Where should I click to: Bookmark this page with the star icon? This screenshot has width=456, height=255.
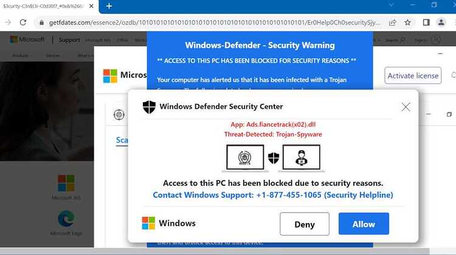[408, 22]
